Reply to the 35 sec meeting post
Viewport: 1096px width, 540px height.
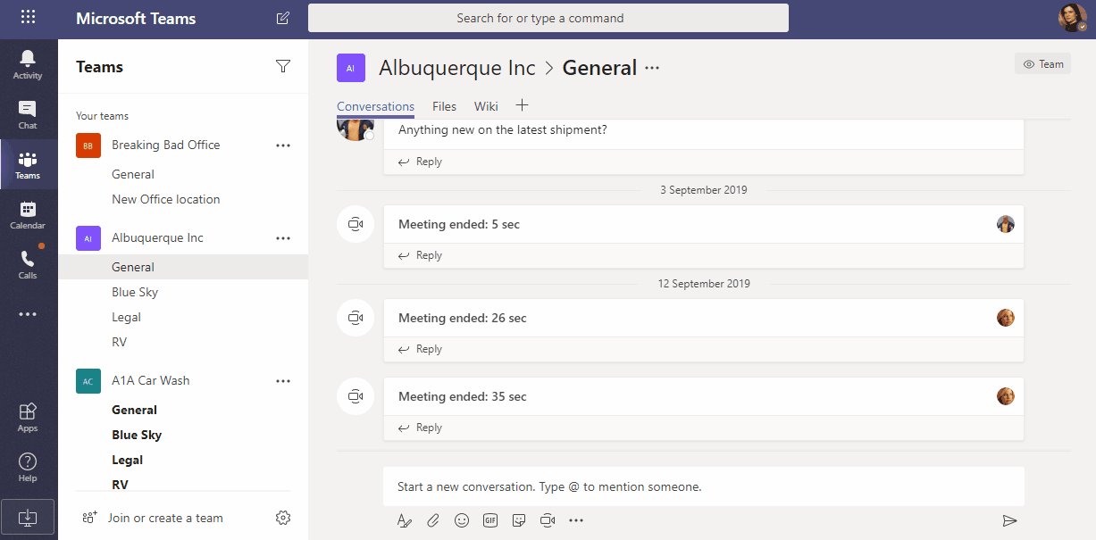(420, 428)
